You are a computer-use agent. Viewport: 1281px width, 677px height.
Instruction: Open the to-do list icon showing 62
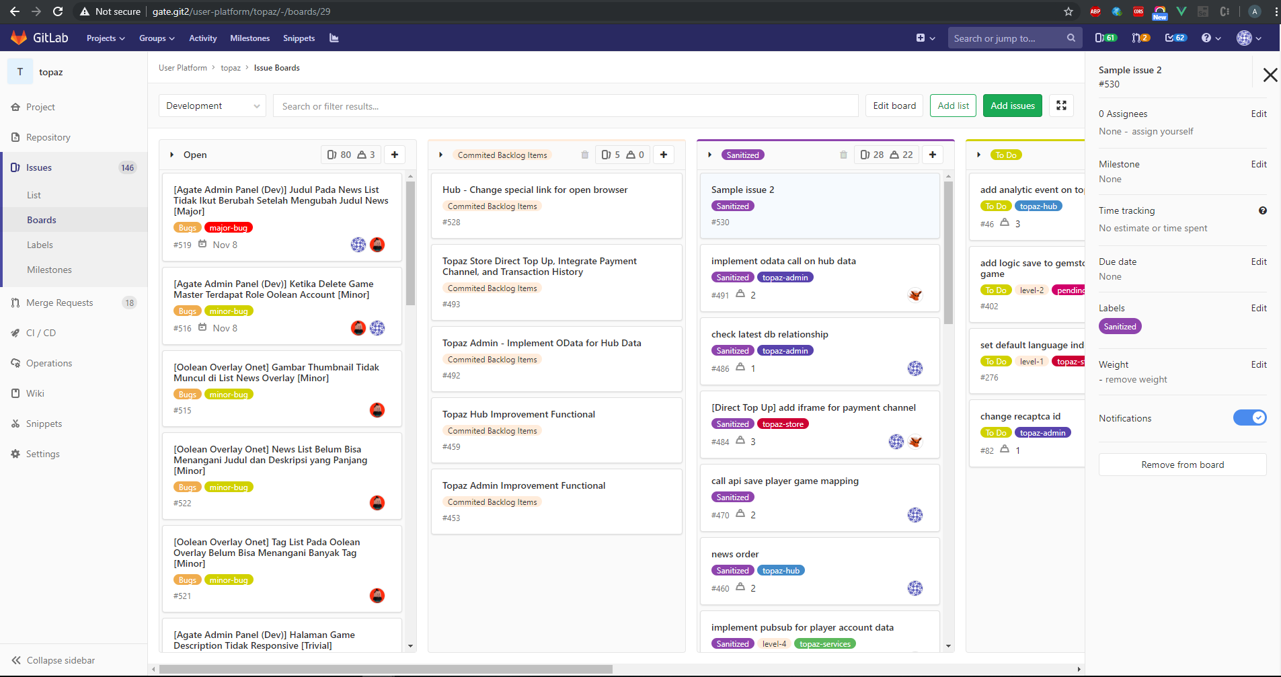click(x=1175, y=38)
